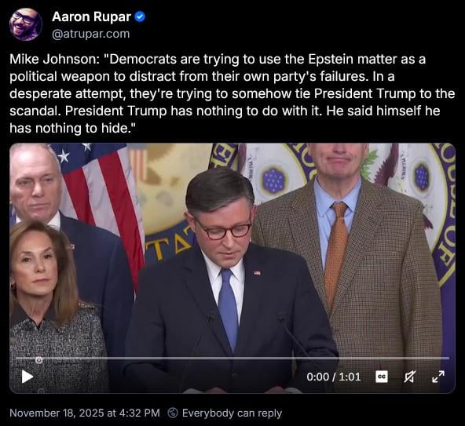Seek to the middle of video timeline
This screenshot has width=465, height=426.
point(233,359)
